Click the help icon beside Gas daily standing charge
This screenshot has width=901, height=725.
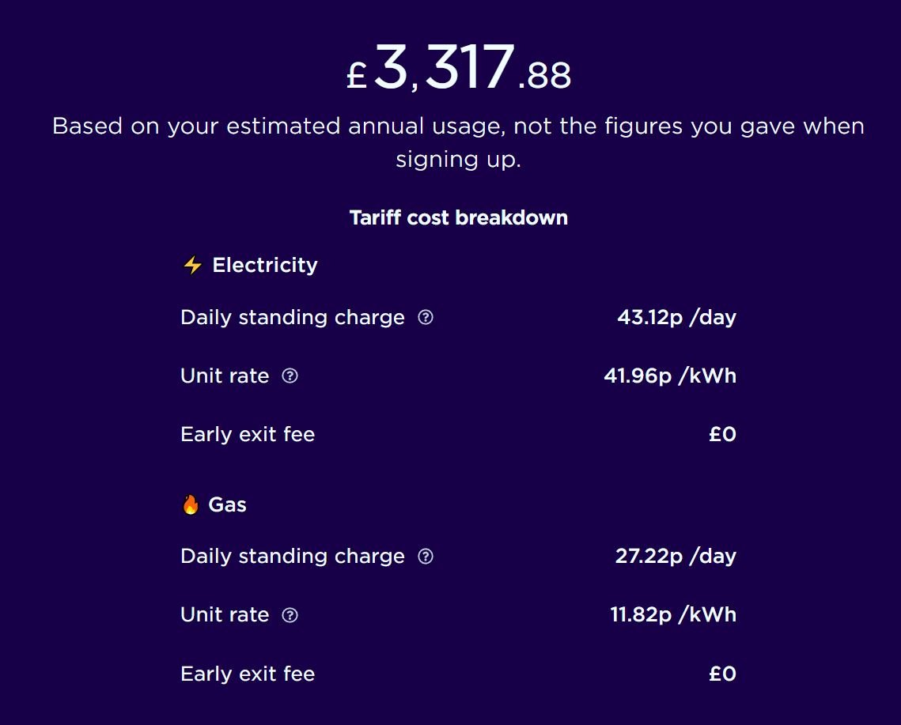click(x=426, y=557)
